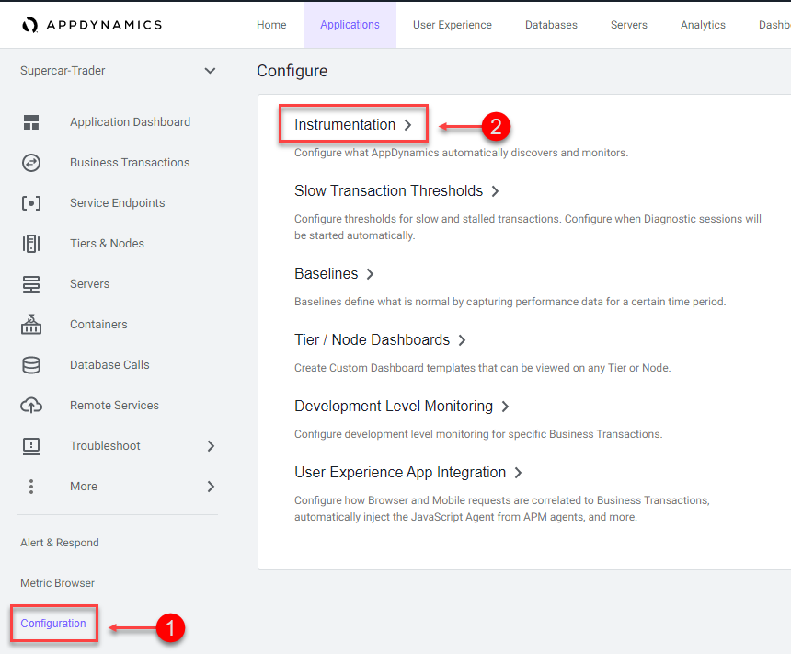Open Development Level Monitoring
791x654 pixels.
point(394,406)
